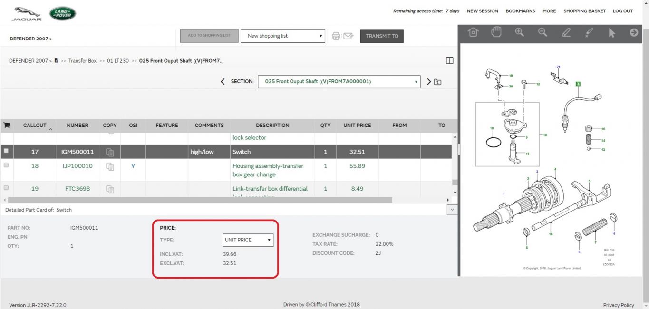Open the Privacy Policy link
The image size is (649, 309).
coord(619,305)
